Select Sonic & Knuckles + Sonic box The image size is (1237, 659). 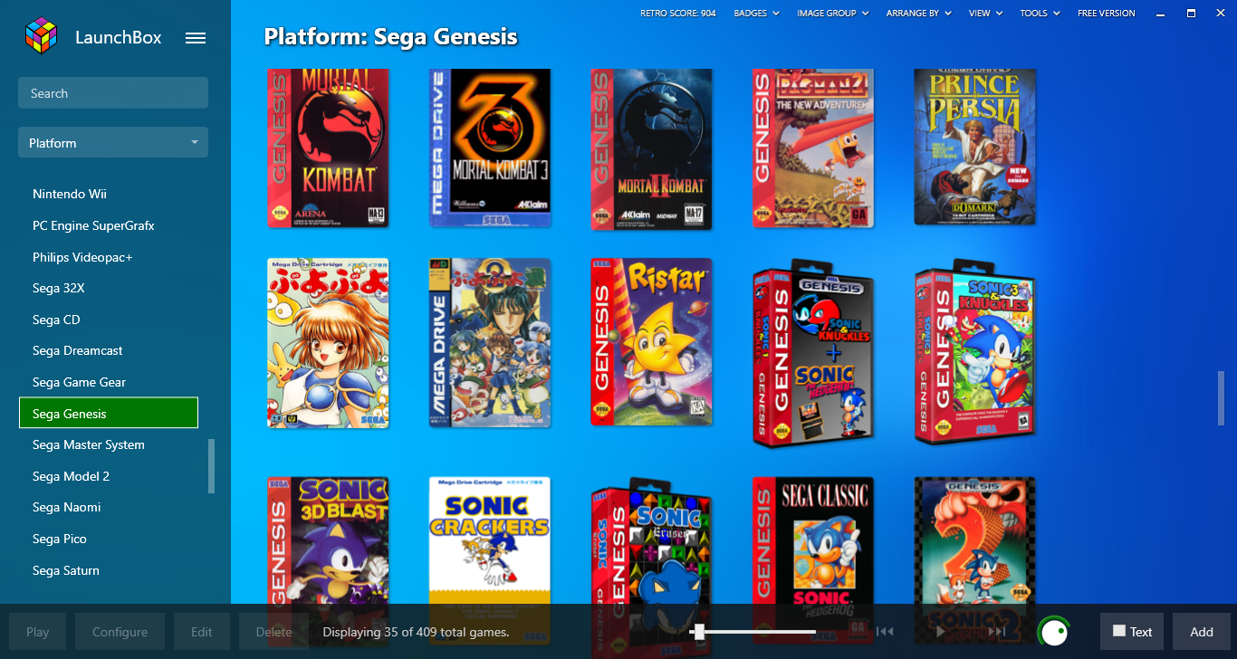pos(813,353)
